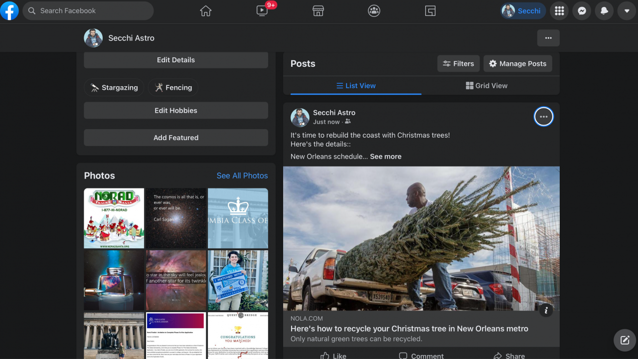Open Secchi profile chip in top bar
This screenshot has width=638, height=359.
[523, 11]
